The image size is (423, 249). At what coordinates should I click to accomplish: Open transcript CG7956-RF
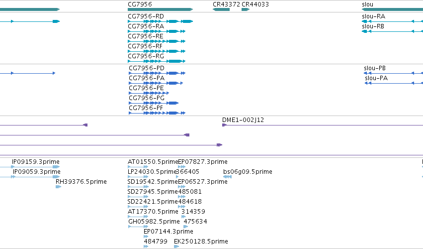pos(145,46)
